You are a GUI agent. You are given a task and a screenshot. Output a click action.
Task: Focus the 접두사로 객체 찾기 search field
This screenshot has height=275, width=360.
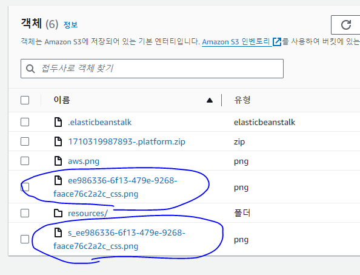click(152, 69)
